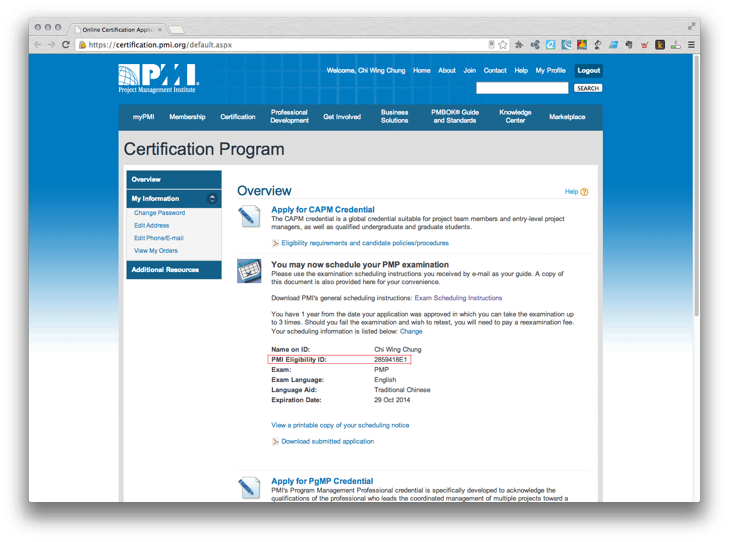Viewport: 729px width, 542px height.
Task: Click into the site search input field
Action: click(x=522, y=88)
